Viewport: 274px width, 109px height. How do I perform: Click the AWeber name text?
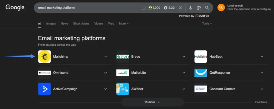[x=137, y=89]
